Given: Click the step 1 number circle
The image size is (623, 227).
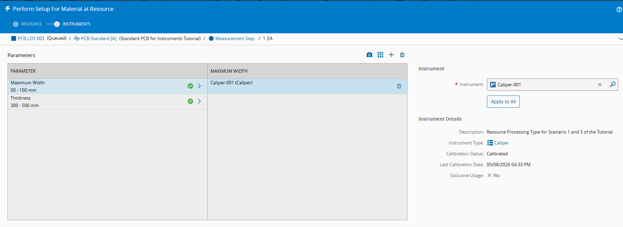Looking at the screenshot, I should (15, 24).
